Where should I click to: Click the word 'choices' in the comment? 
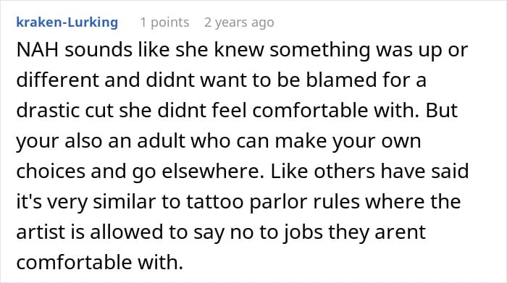pyautogui.click(x=51, y=172)
